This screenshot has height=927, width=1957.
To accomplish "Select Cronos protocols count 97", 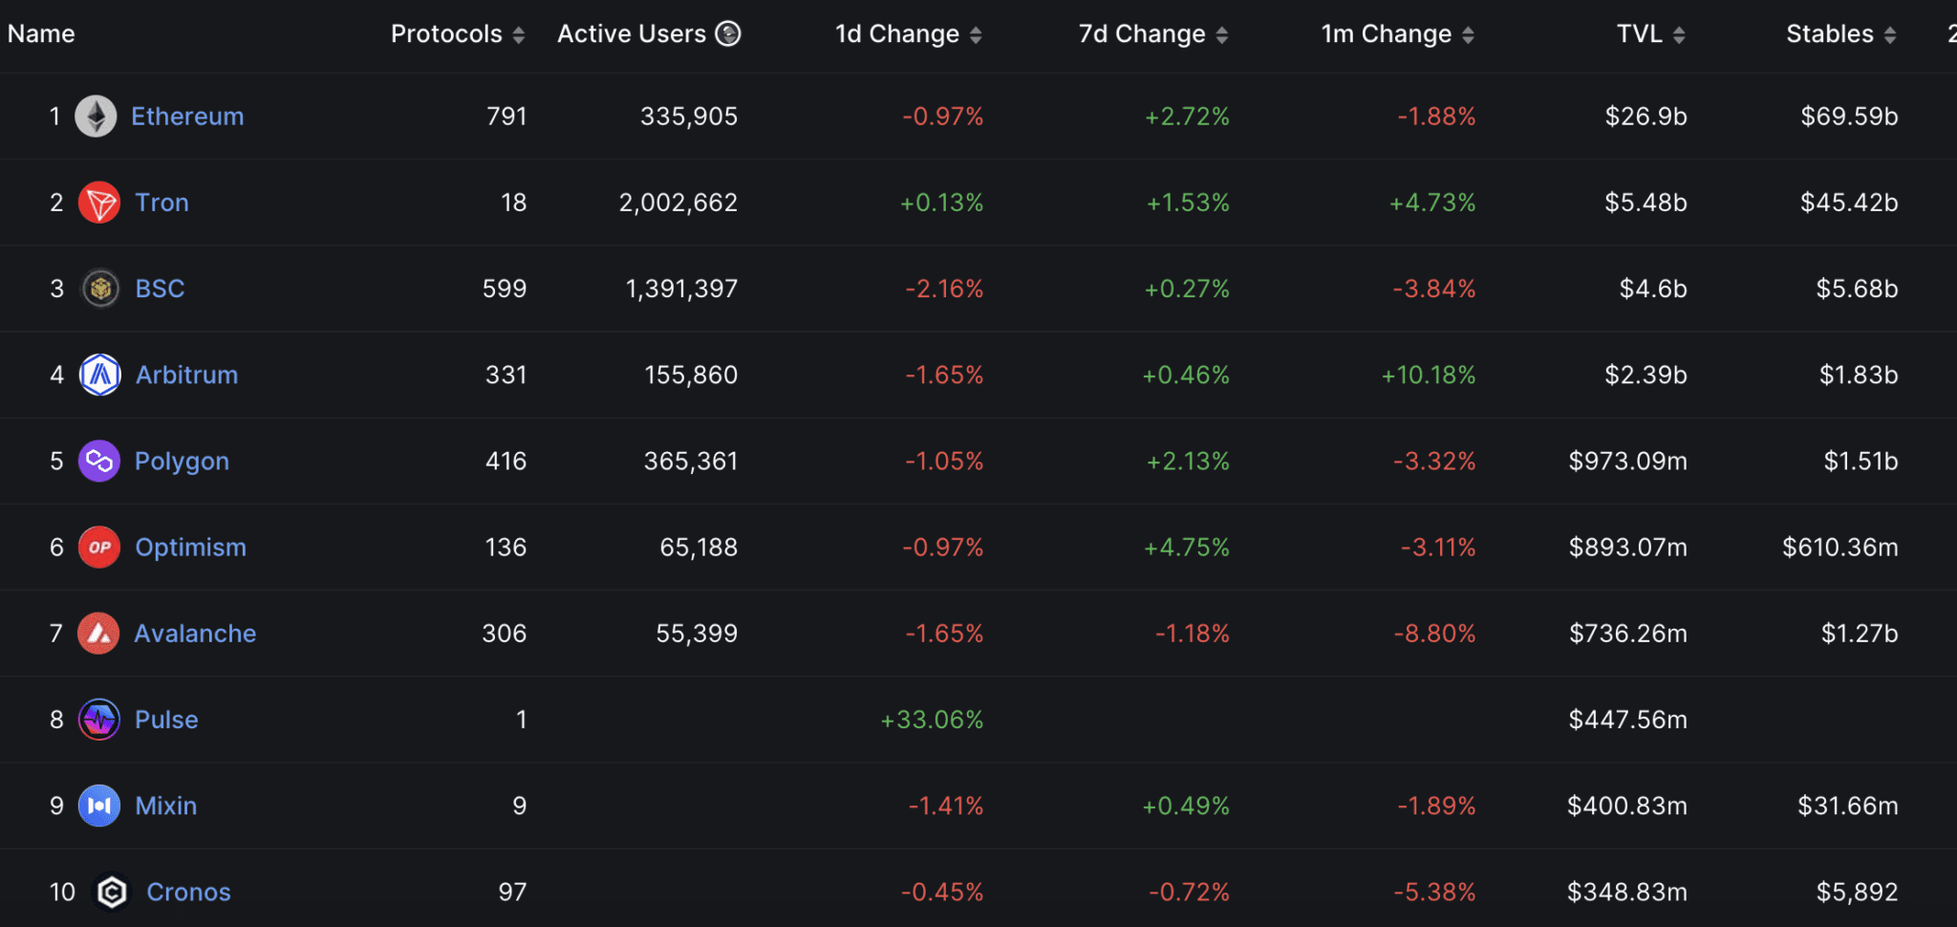I will tap(512, 892).
